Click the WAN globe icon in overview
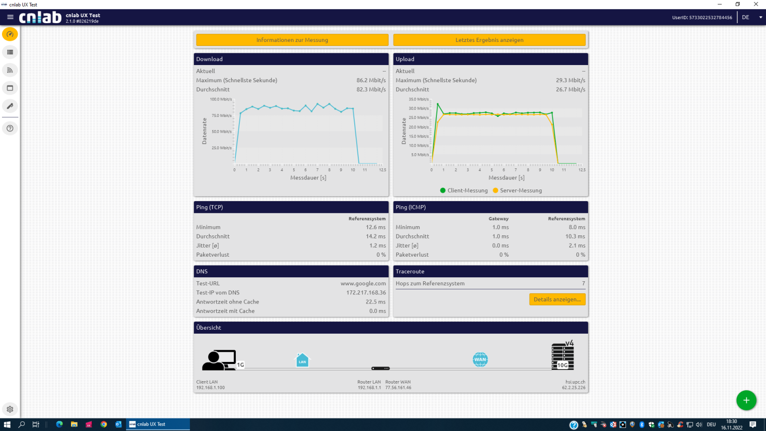 [480, 359]
